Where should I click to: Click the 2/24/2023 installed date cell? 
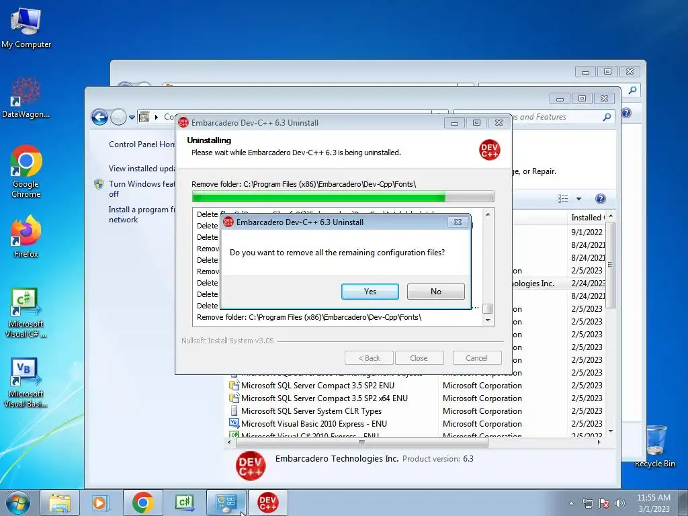click(587, 284)
